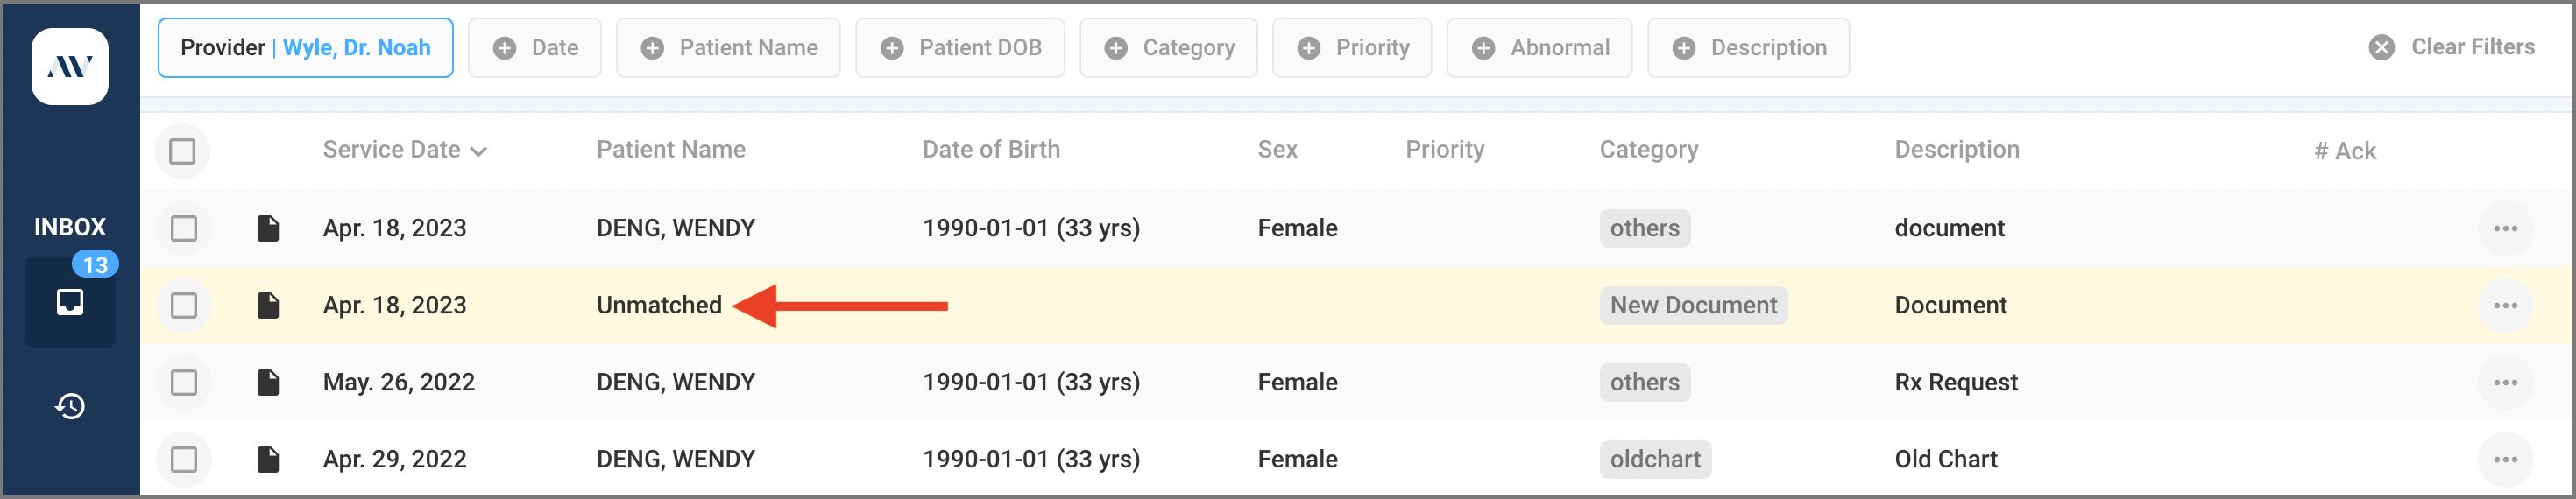Open the history clock icon in sidebar
The height and width of the screenshot is (499, 2576).
70,406
